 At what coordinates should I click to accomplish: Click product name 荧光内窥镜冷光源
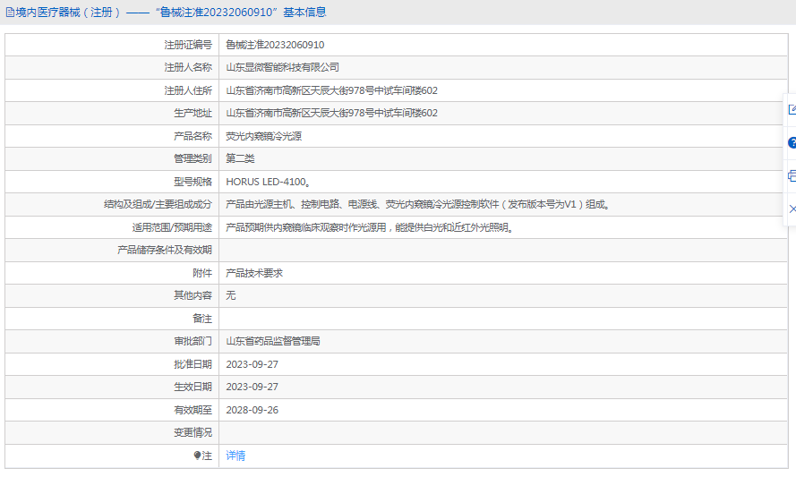click(264, 137)
